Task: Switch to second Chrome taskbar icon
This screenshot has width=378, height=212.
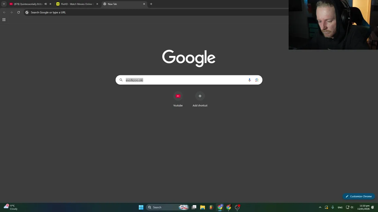Action: click(x=229, y=207)
